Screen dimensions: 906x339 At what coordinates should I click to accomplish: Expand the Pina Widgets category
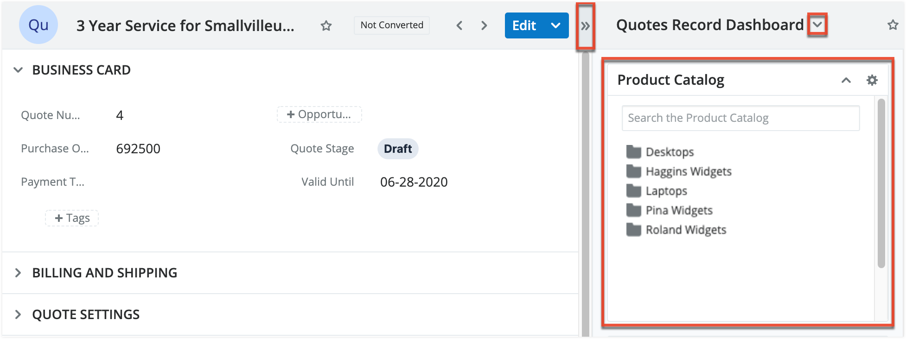point(678,210)
